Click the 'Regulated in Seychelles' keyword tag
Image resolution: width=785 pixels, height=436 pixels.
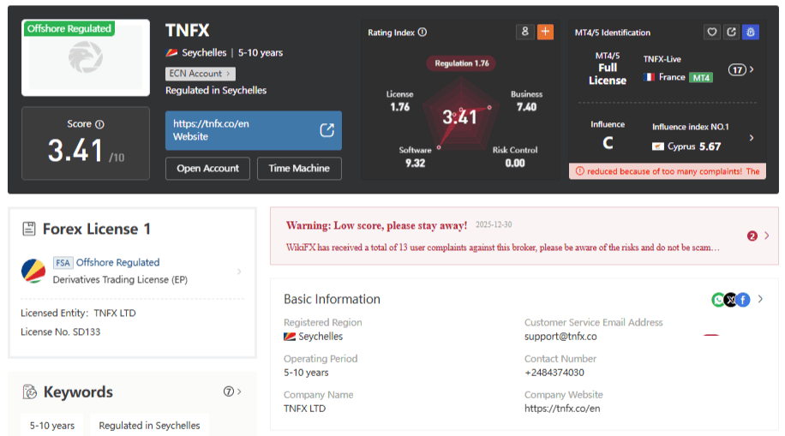tap(149, 426)
